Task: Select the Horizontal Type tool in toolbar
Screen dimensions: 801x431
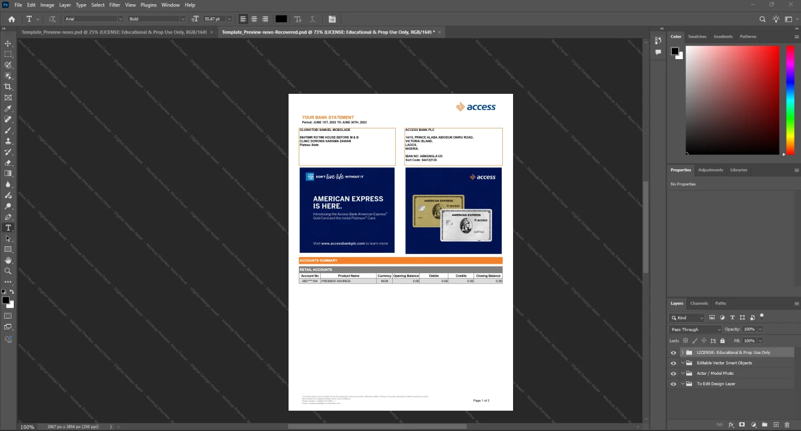Action: coord(8,228)
